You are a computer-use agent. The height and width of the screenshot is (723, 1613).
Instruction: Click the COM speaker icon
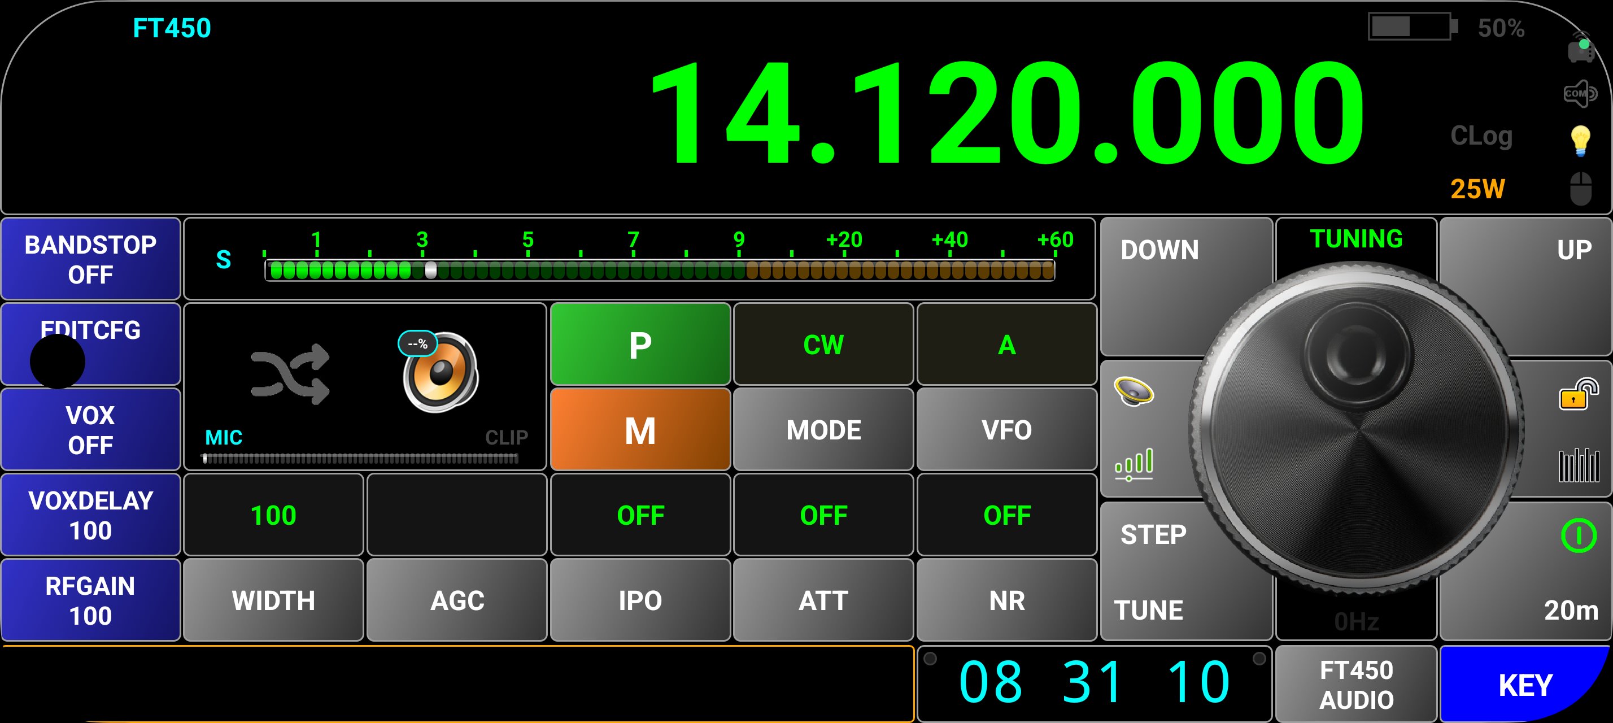1579,94
